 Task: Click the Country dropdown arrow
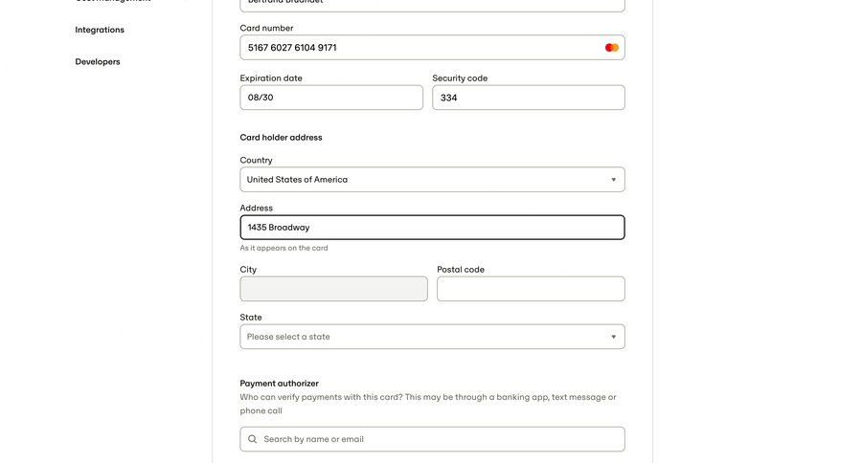(613, 180)
